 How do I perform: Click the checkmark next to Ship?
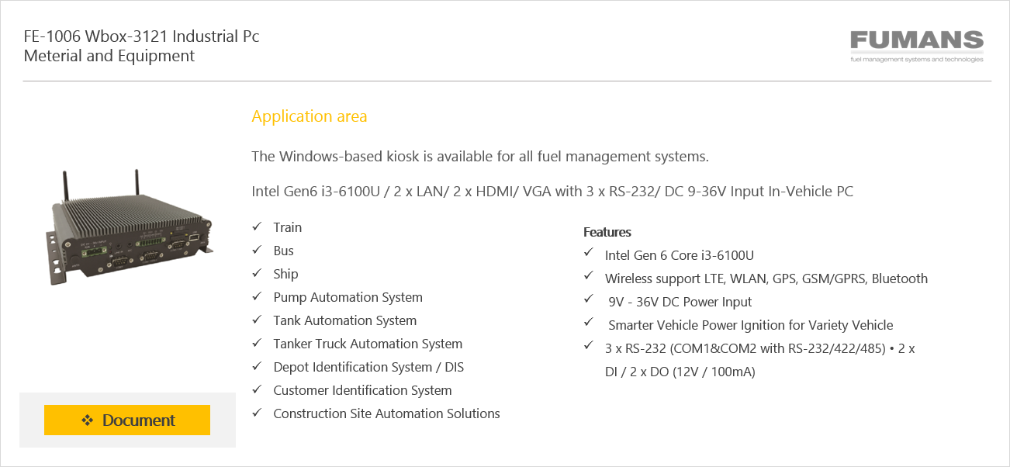[x=257, y=274]
